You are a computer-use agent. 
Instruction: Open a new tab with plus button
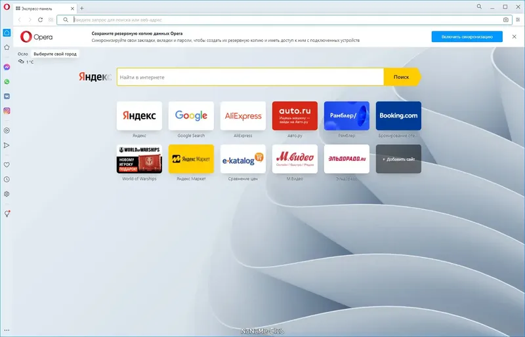pyautogui.click(x=81, y=9)
